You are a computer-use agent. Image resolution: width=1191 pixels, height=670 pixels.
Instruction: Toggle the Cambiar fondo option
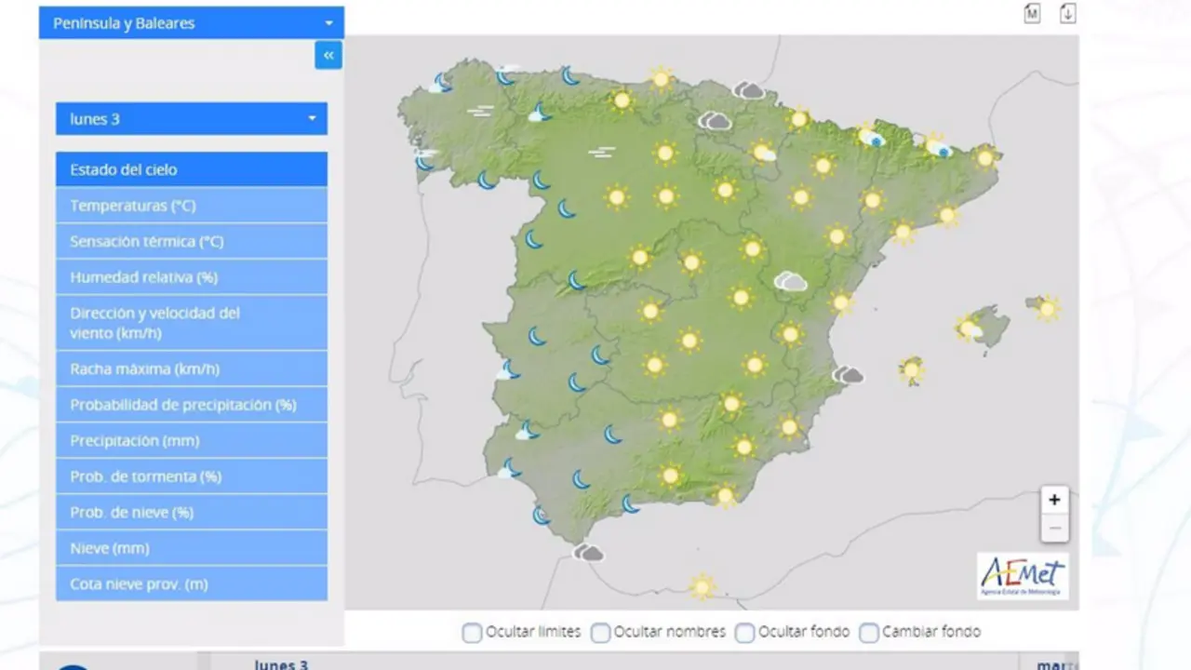[868, 632]
